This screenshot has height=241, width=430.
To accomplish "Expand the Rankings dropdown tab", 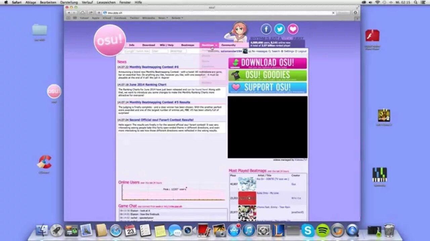I will (209, 45).
